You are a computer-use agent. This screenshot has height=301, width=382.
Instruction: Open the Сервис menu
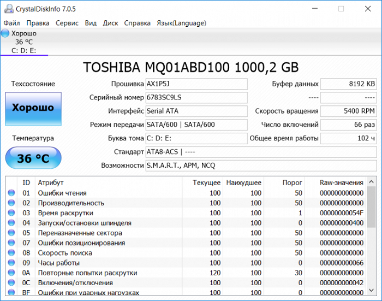pos(67,23)
